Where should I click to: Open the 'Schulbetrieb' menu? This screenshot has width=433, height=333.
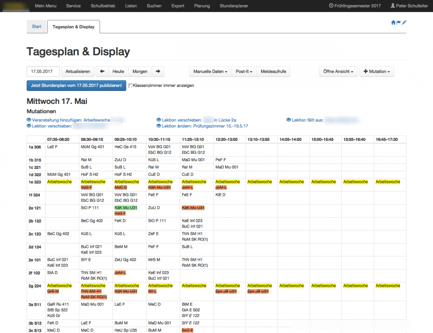coord(103,6)
